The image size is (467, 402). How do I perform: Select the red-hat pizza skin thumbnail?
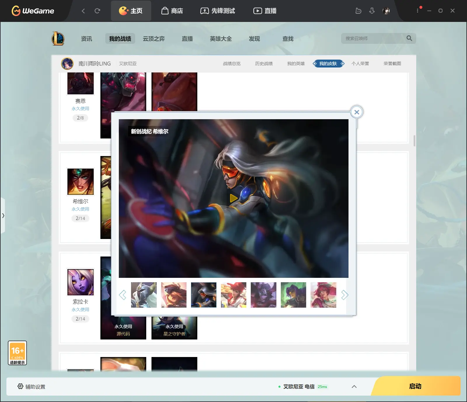tap(233, 295)
